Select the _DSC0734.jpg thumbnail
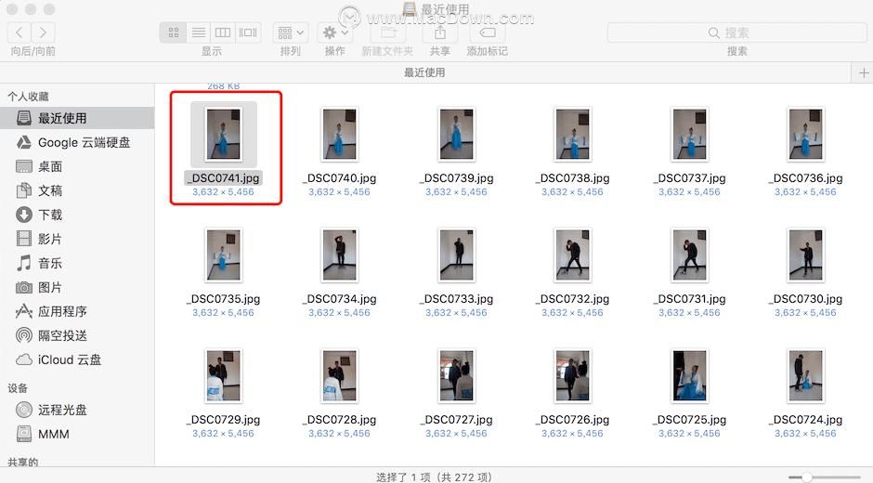This screenshot has width=873, height=483. (340, 255)
